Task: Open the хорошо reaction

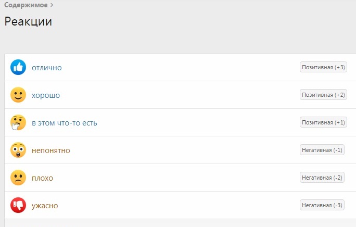Action: coord(46,95)
